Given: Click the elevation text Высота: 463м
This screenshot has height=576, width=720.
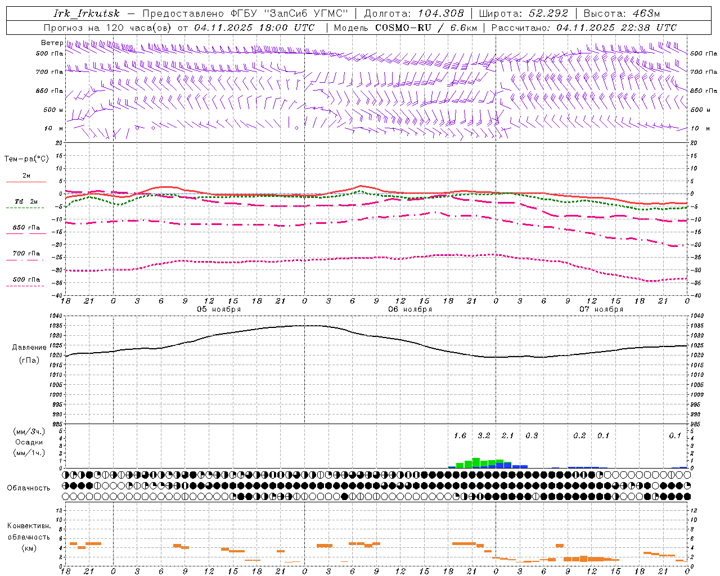Looking at the screenshot, I should tap(622, 13).
